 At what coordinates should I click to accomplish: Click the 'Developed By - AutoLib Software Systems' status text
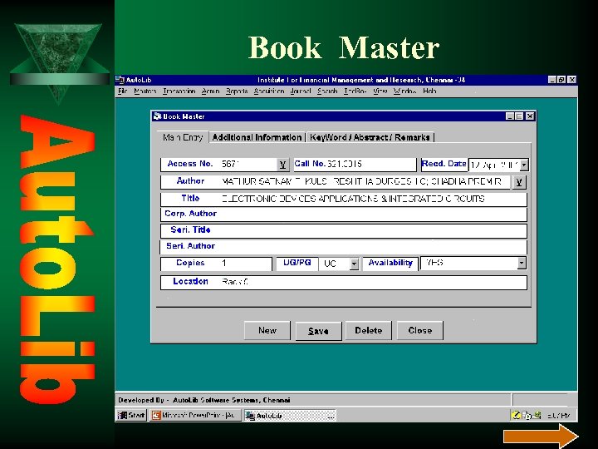(x=204, y=400)
